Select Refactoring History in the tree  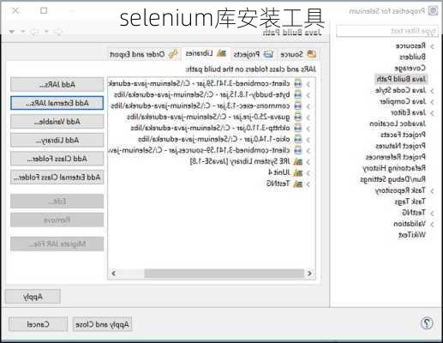(394, 168)
